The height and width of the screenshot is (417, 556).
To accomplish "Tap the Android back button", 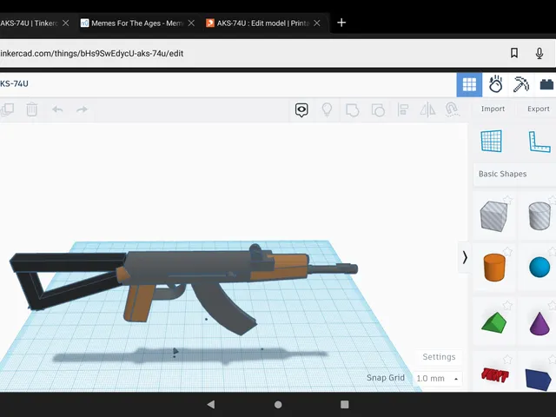I will click(211, 404).
